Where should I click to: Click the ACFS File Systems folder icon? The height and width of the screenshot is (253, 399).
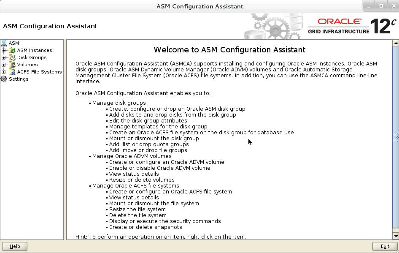pyautogui.click(x=12, y=72)
